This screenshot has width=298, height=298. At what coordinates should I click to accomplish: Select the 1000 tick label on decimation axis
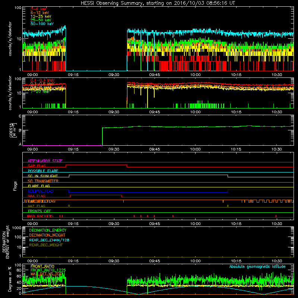click(x=17, y=228)
